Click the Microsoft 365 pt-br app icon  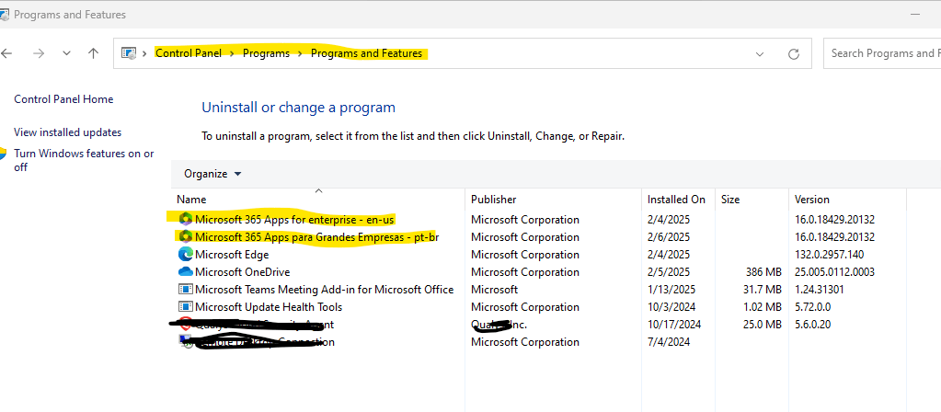[x=186, y=236]
